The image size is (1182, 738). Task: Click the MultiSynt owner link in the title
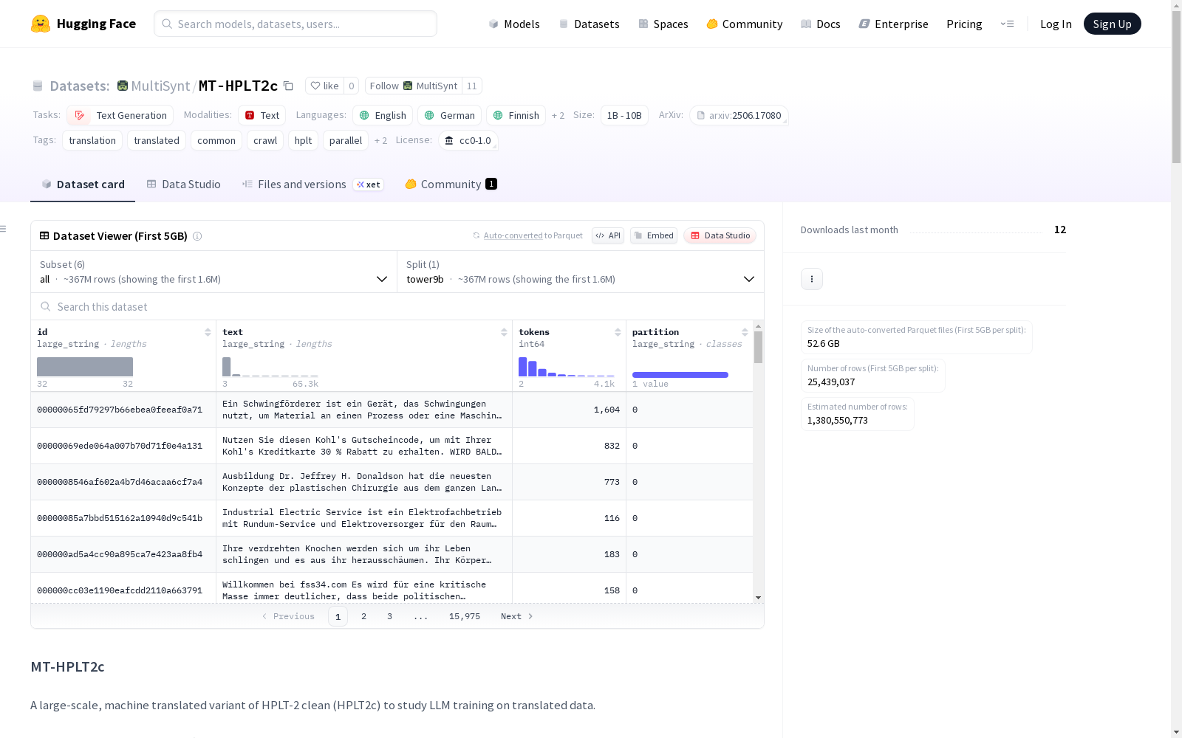tap(160, 86)
